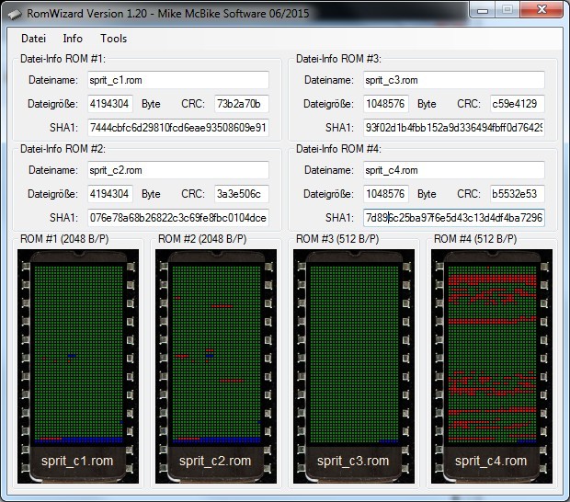The height and width of the screenshot is (502, 570).
Task: Open the Info menu
Action: coord(73,39)
